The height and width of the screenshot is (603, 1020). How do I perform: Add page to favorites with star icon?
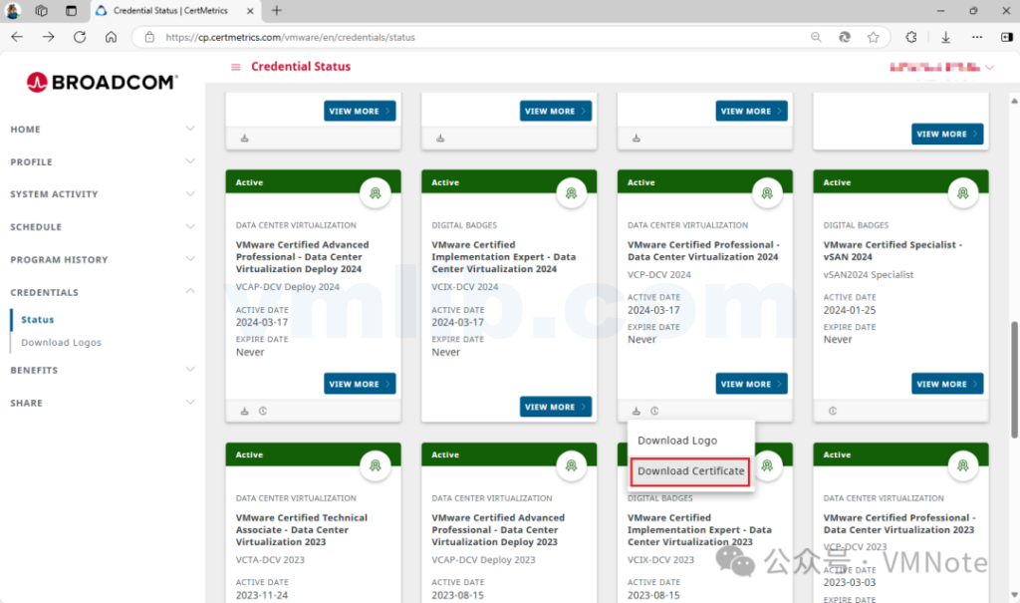pos(873,37)
